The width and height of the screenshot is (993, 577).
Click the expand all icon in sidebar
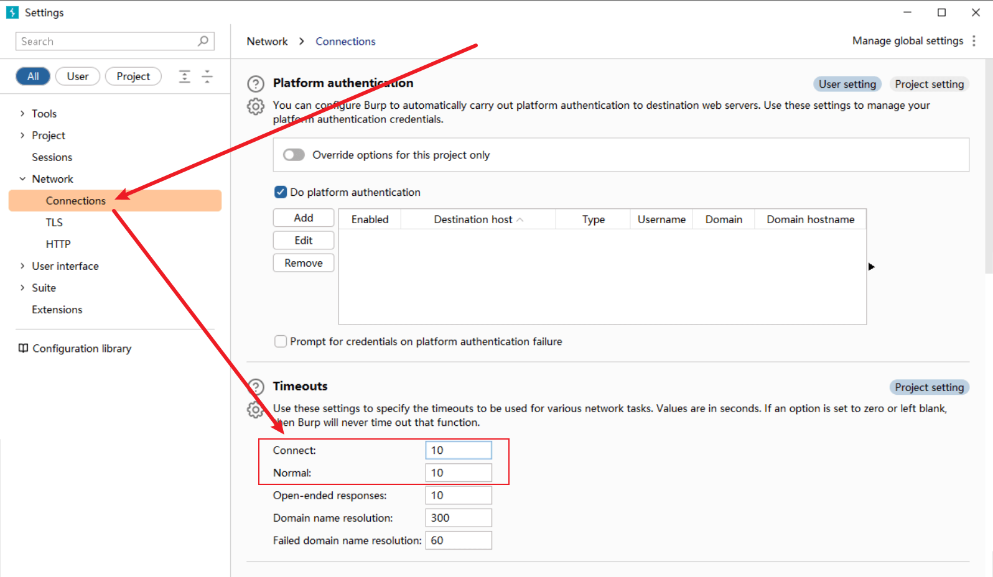click(x=185, y=76)
